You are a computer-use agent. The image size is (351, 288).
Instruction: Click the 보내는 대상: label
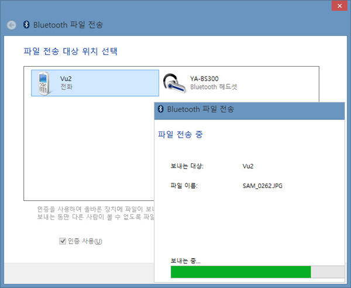click(x=187, y=166)
